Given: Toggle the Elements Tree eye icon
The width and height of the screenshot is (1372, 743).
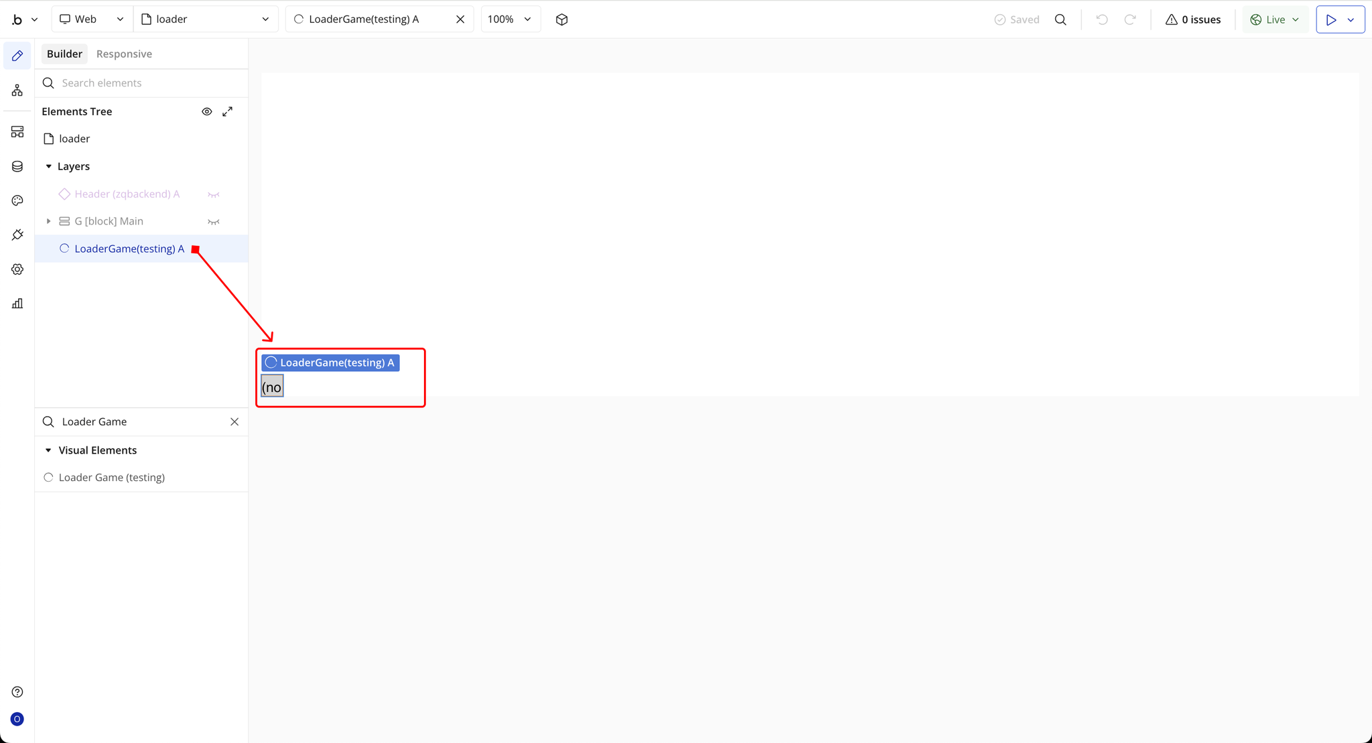Looking at the screenshot, I should point(207,112).
